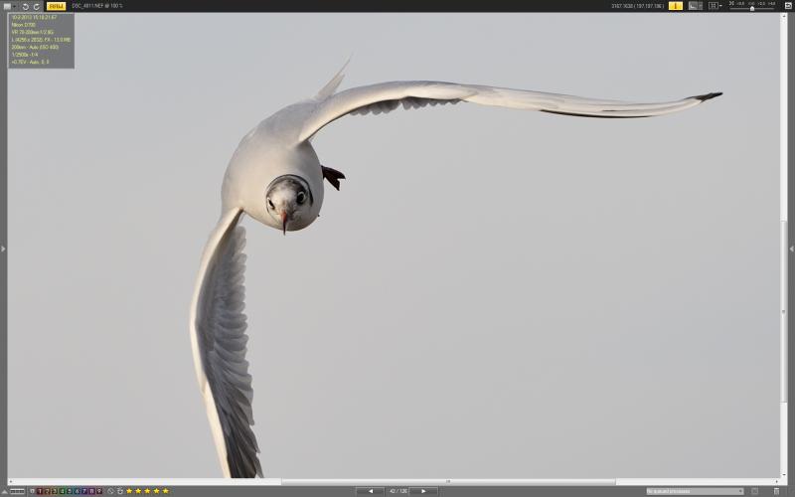Screen dimensions: 795x497
Task: Toggle the yellow info overlay button
Action: [x=676, y=6]
